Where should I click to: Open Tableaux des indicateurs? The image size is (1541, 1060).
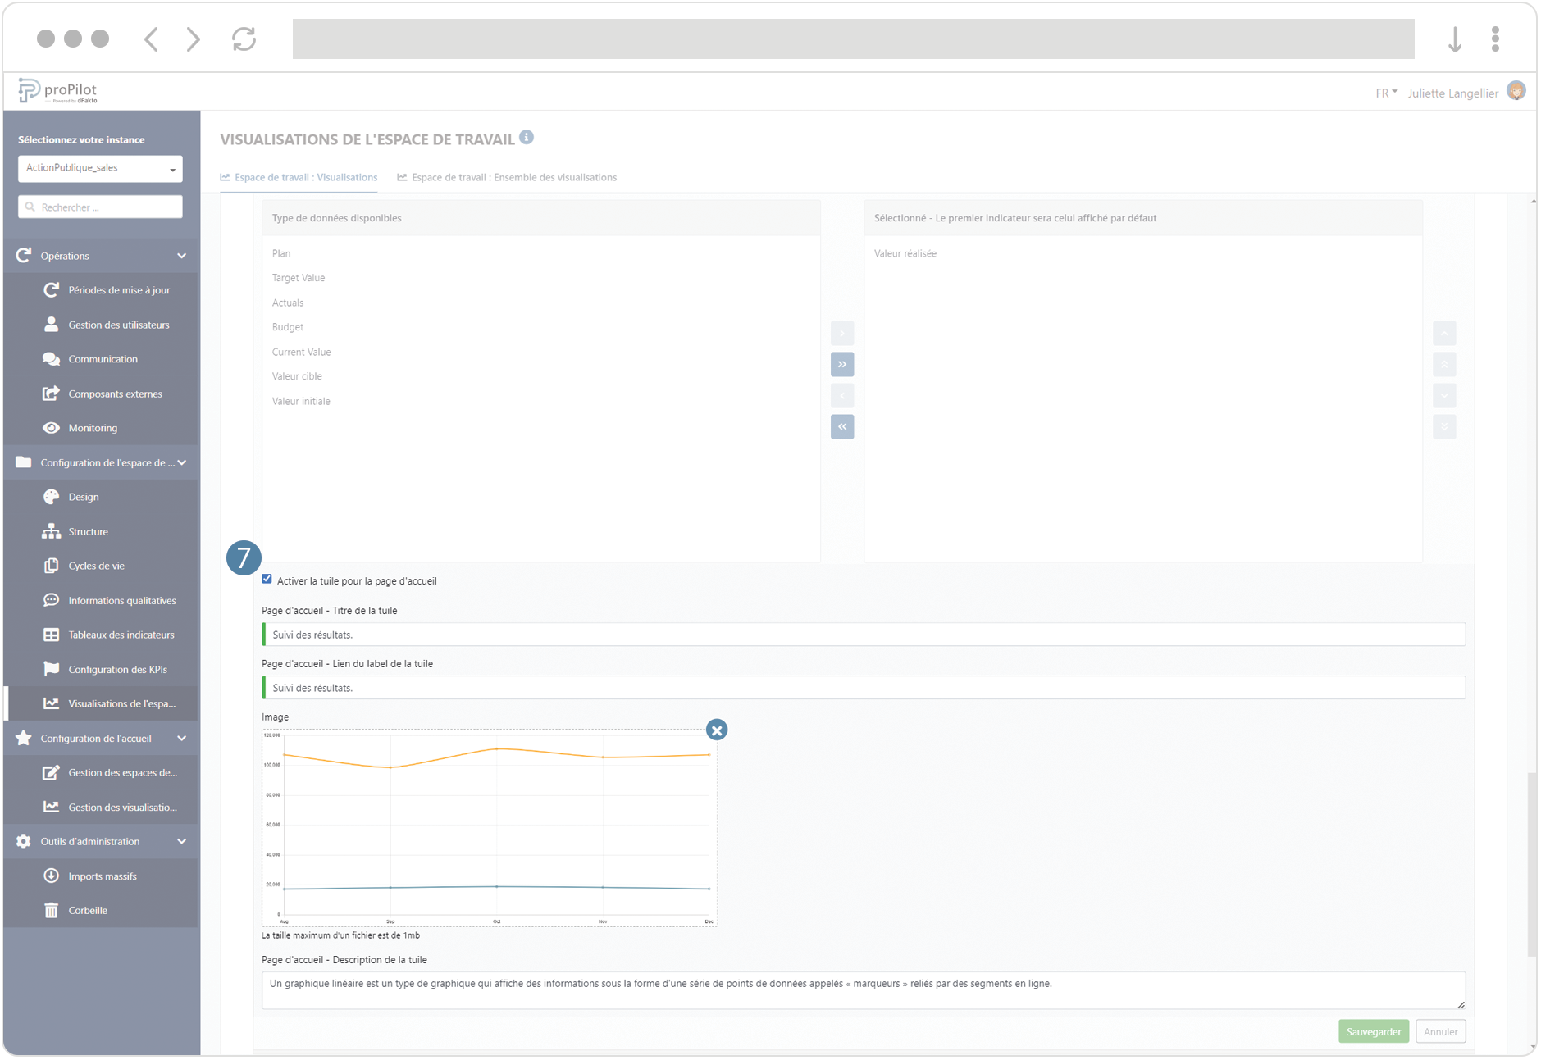[x=121, y=634]
